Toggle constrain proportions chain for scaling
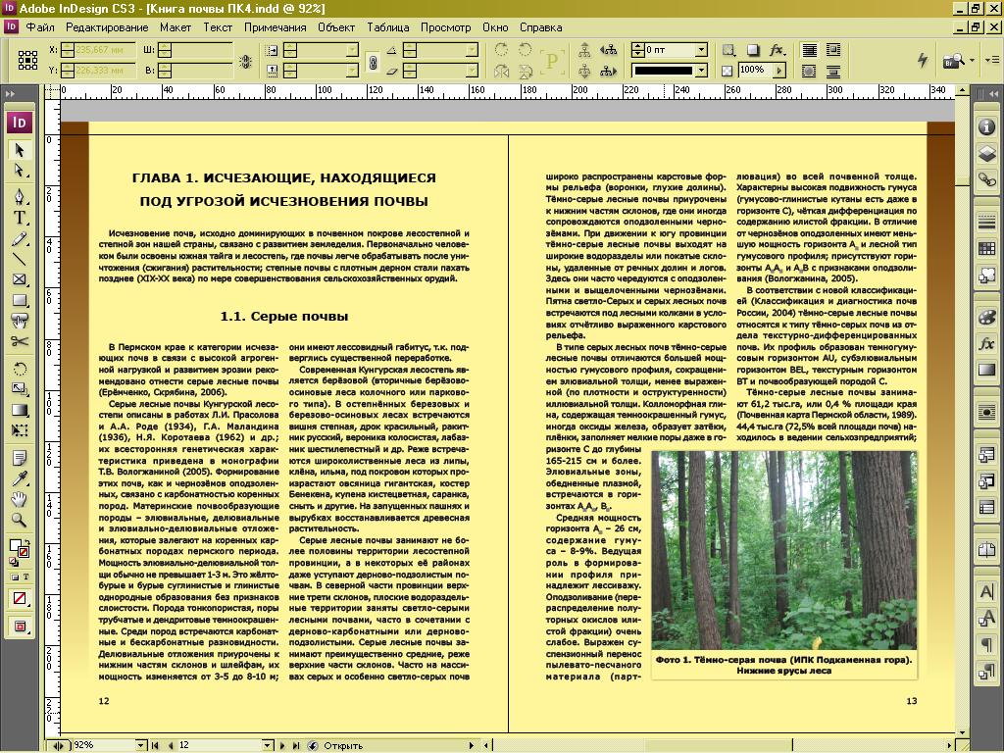The width and height of the screenshot is (1004, 753). coord(373,61)
